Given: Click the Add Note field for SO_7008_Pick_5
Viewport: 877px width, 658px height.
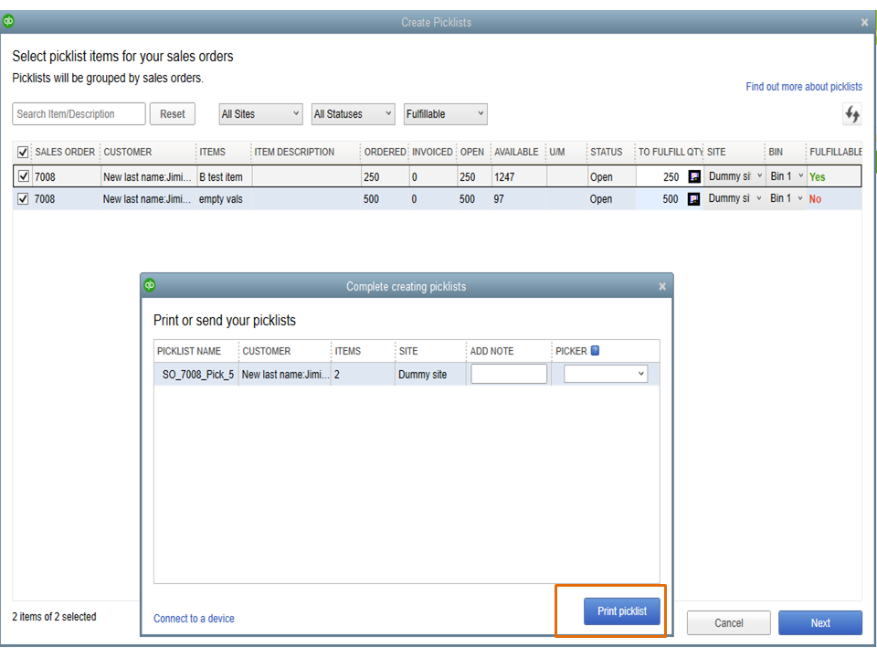Looking at the screenshot, I should 509,374.
